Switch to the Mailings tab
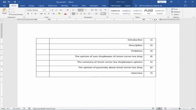Image resolution: width=196 pixels, height=110 pixels. 65,5
